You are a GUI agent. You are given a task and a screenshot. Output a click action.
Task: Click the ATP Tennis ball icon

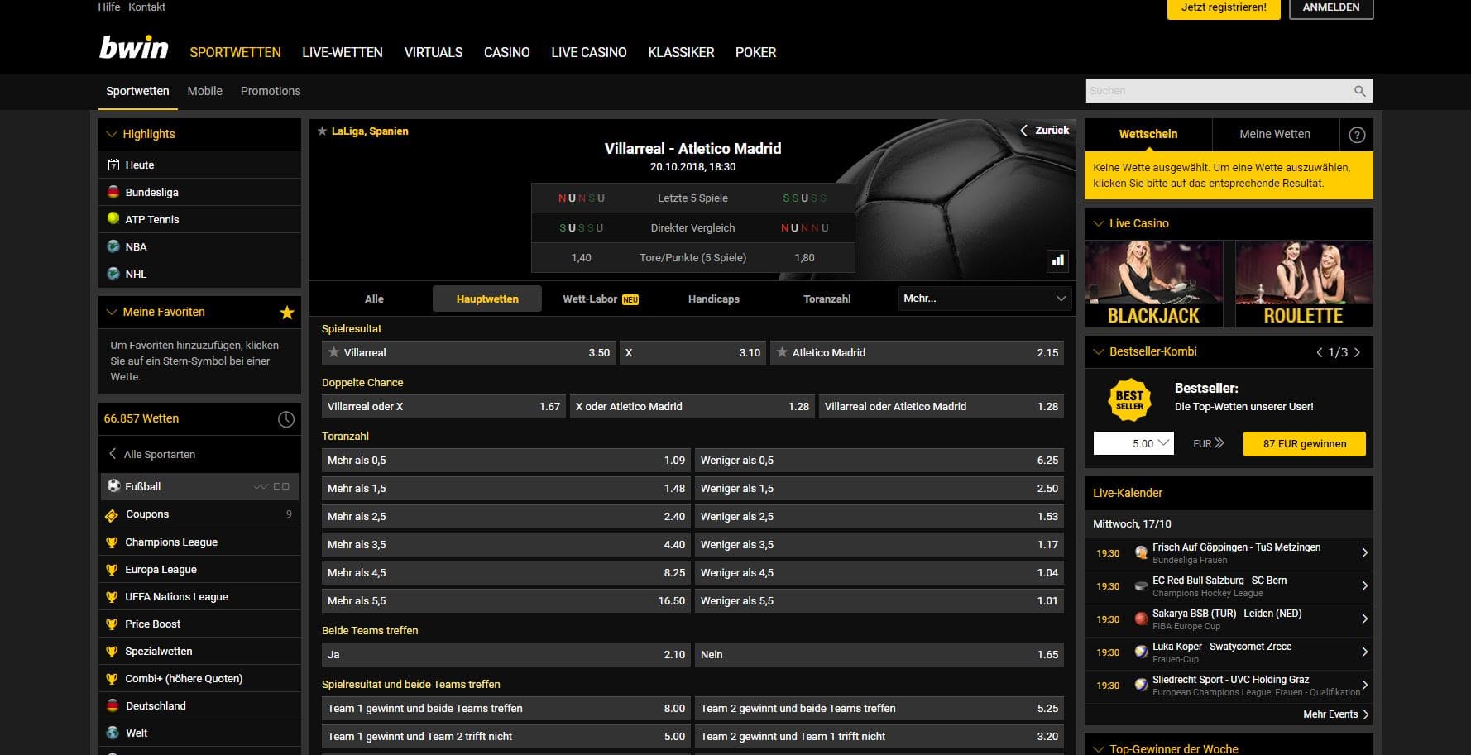(113, 219)
